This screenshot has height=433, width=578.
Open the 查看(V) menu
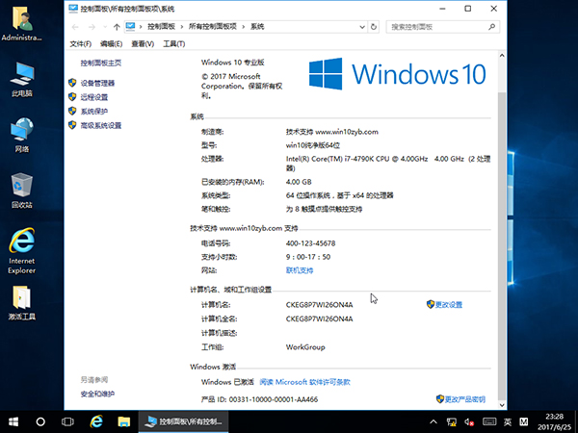coord(143,44)
